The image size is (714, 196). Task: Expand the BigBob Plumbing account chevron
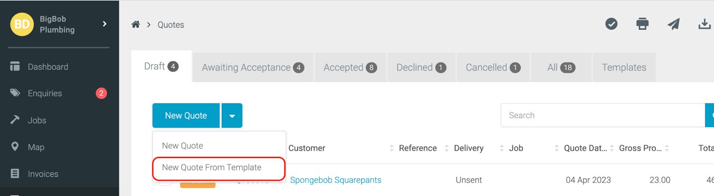[x=104, y=24]
